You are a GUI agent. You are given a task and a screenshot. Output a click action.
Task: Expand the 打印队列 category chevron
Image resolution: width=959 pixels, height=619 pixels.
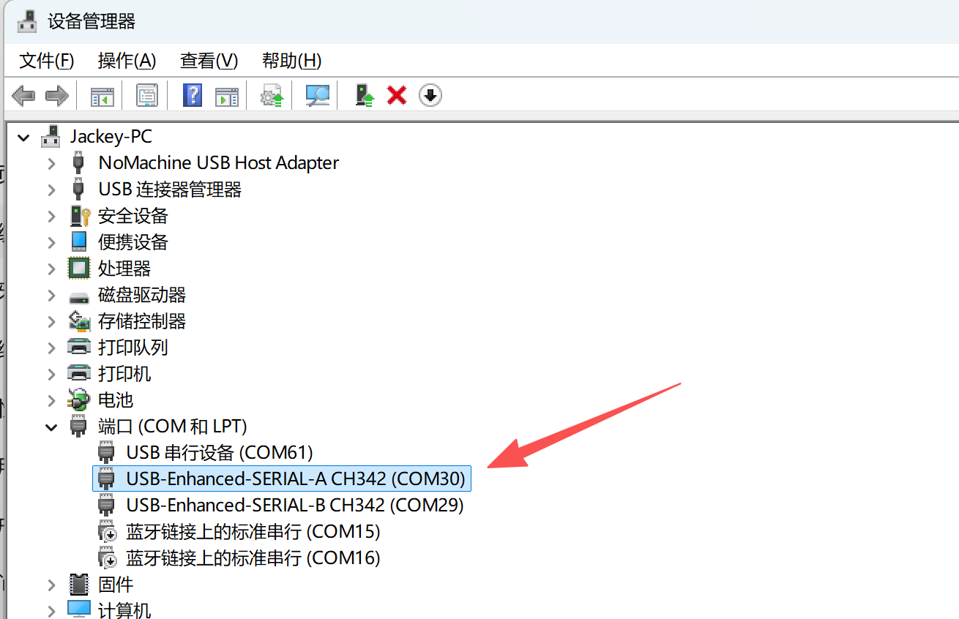click(x=51, y=348)
